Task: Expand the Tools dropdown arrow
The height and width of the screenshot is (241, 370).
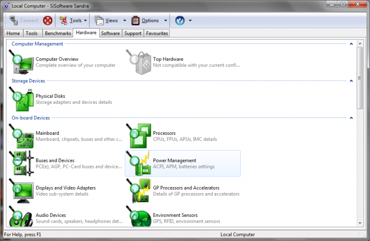Action: [x=85, y=21]
